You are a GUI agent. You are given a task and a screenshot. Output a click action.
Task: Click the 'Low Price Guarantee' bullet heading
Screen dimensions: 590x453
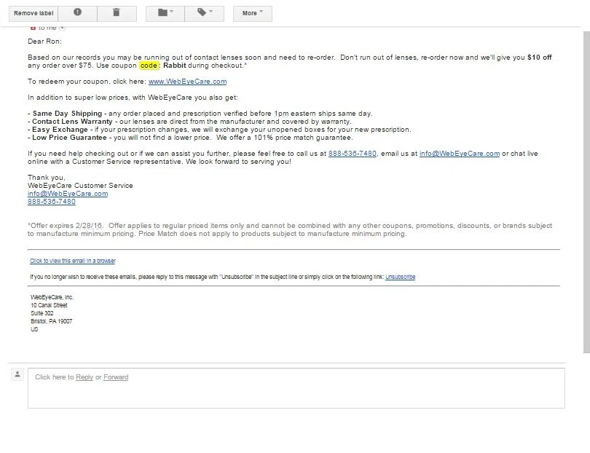[69, 138]
